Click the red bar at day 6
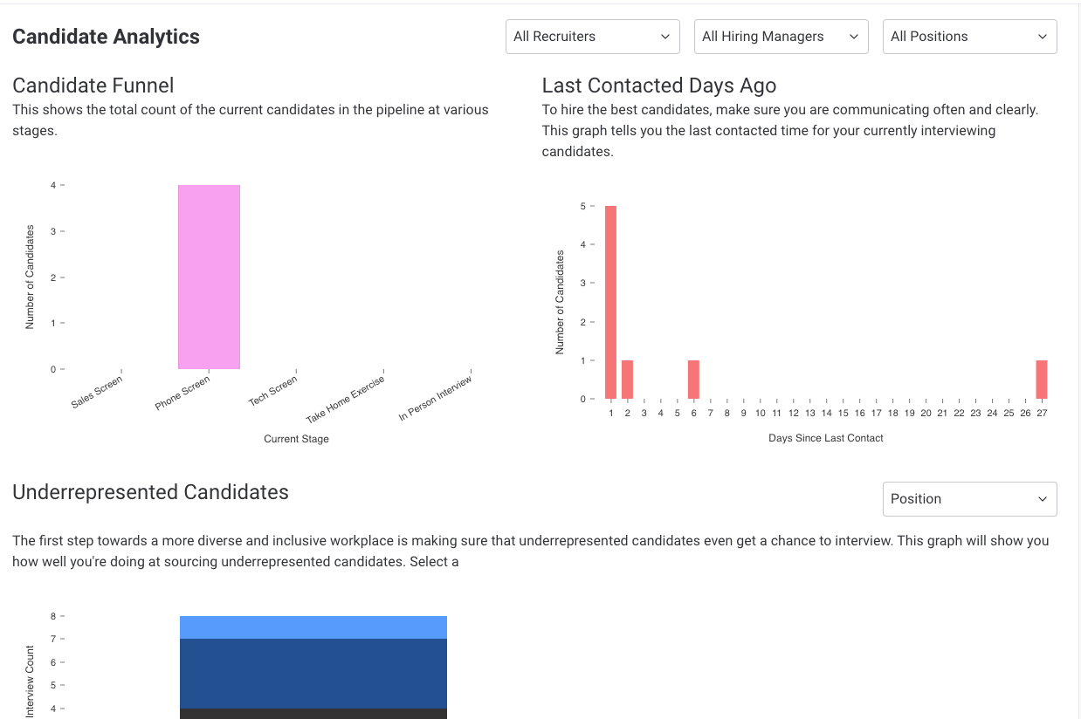Viewport: 1081px width, 719px height. [x=693, y=380]
